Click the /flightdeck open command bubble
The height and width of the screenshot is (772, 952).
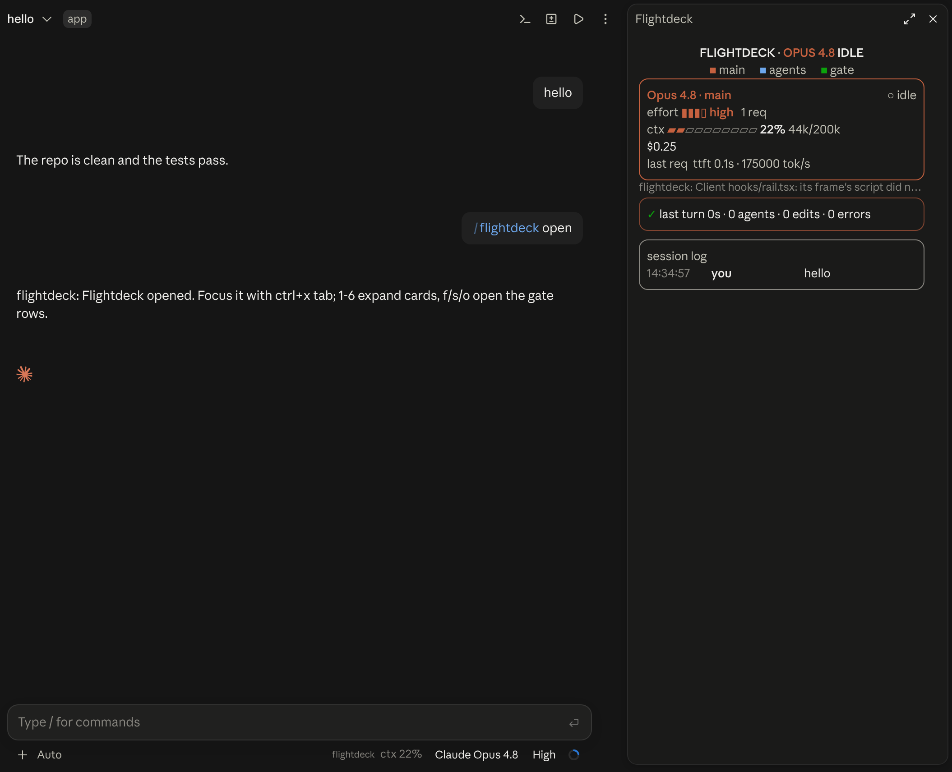[522, 228]
